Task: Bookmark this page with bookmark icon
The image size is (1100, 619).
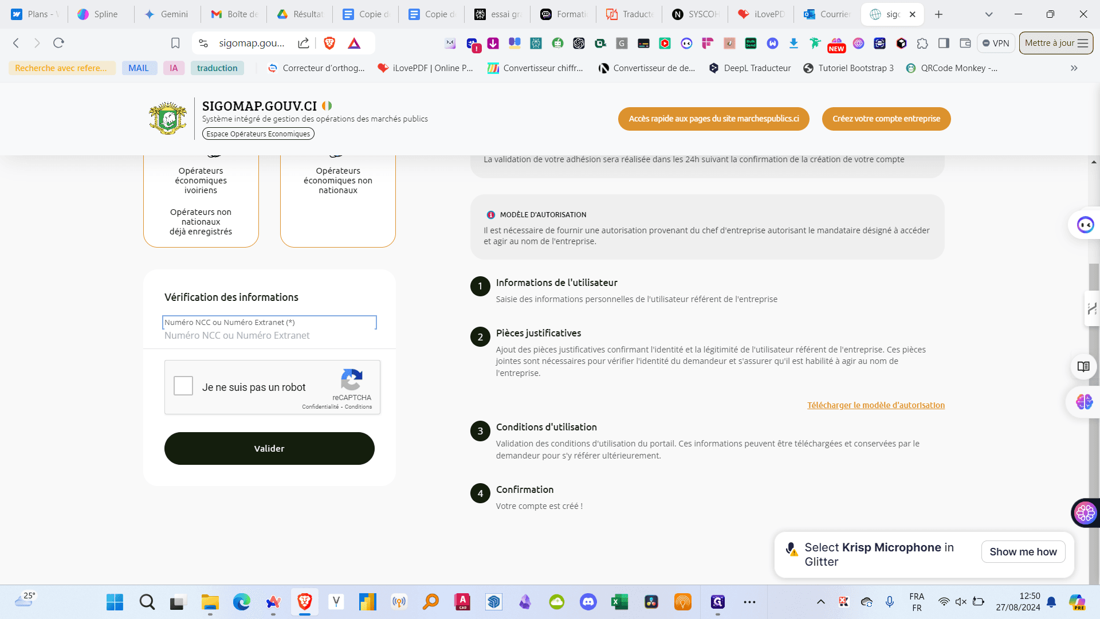Action: [175, 43]
